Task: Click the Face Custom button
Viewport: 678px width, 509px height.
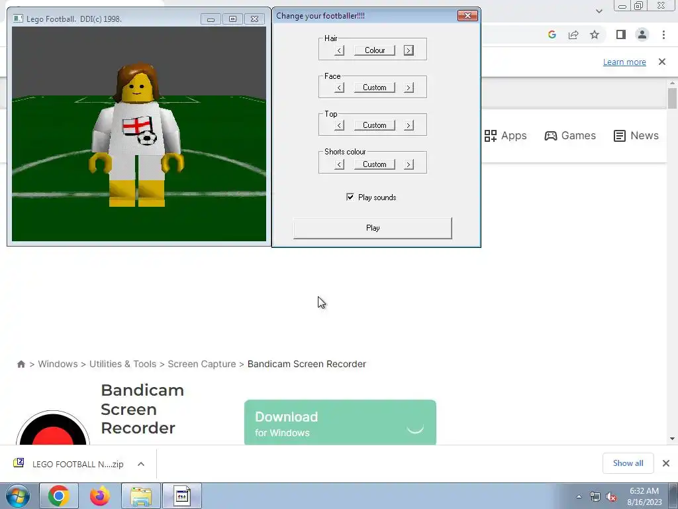Action: point(375,87)
